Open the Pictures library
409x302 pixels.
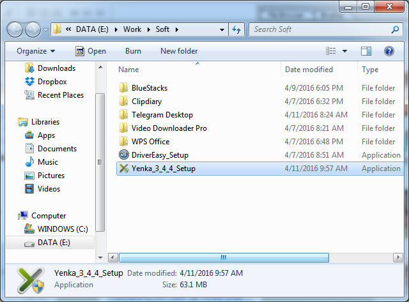(x=45, y=176)
